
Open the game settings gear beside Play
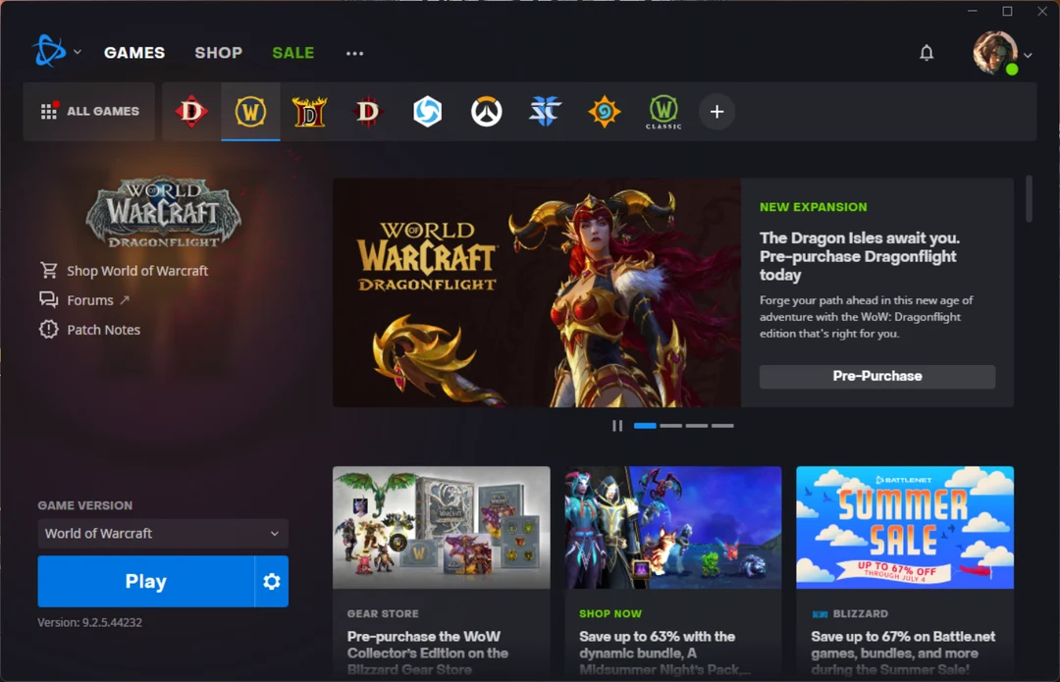tap(271, 581)
